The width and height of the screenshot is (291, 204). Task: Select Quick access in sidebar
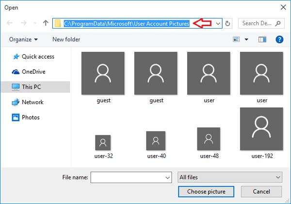pyautogui.click(x=35, y=56)
